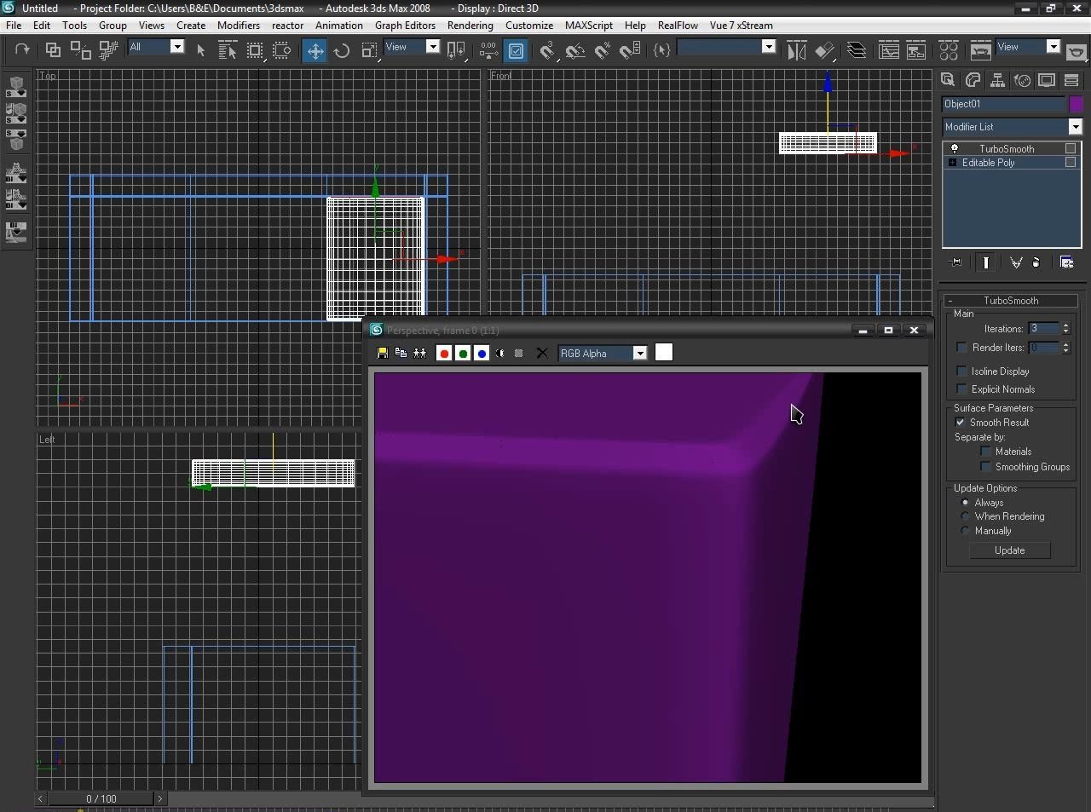Open the Modifier List dropdown
This screenshot has height=812, width=1091.
(1075, 127)
